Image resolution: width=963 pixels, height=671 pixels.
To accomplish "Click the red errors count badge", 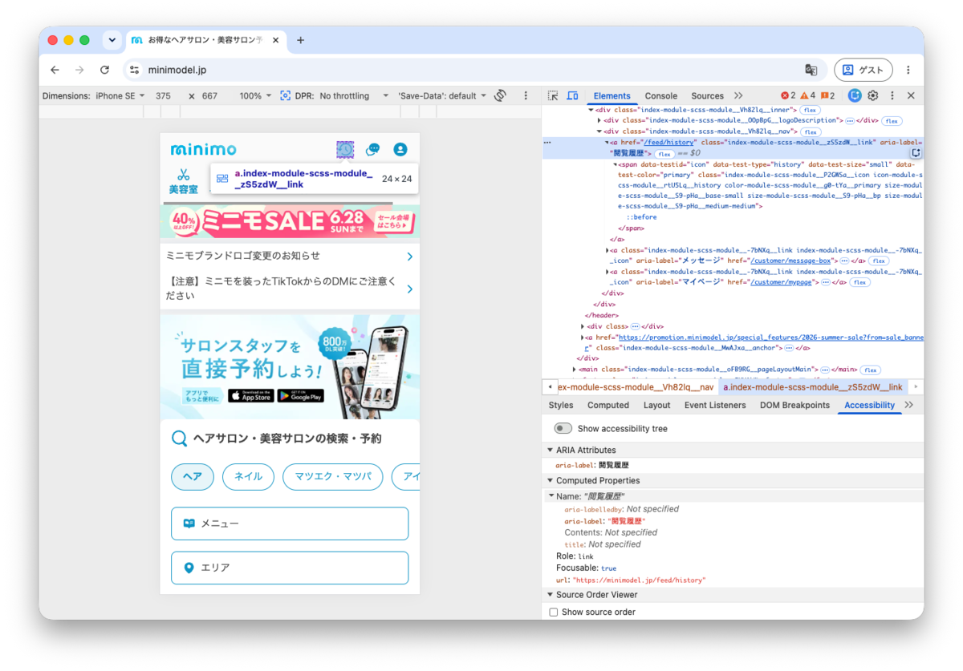I will pyautogui.click(x=788, y=95).
